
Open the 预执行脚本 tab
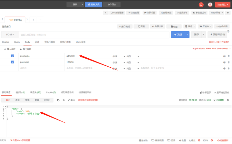[x=50, y=42]
